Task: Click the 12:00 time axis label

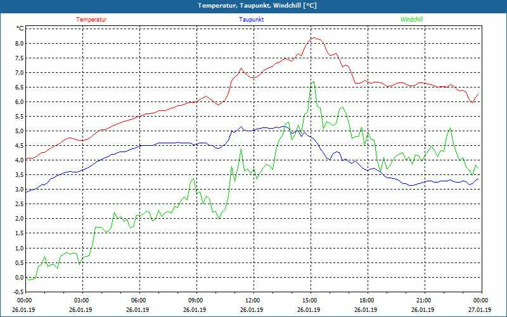Action: tap(252, 300)
